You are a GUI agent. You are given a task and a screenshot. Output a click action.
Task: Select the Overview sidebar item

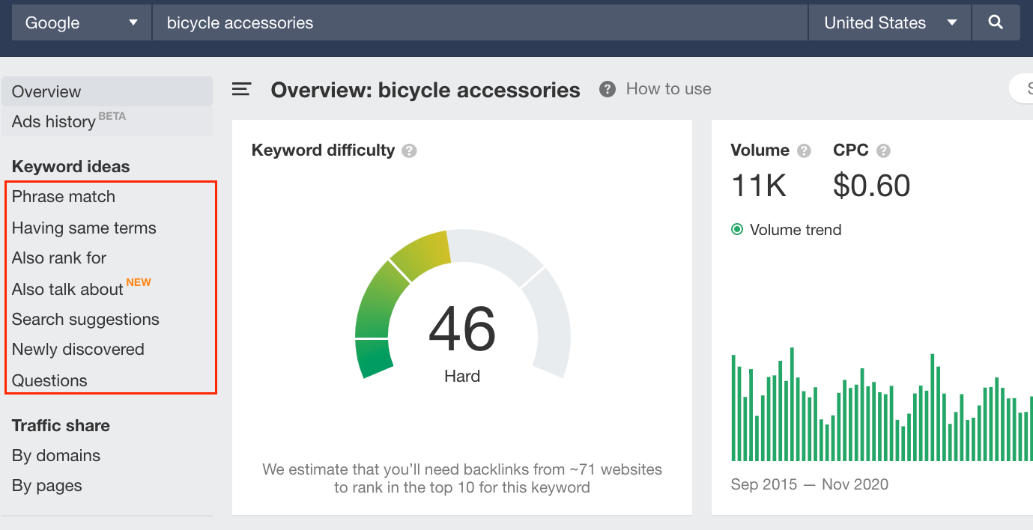click(46, 91)
